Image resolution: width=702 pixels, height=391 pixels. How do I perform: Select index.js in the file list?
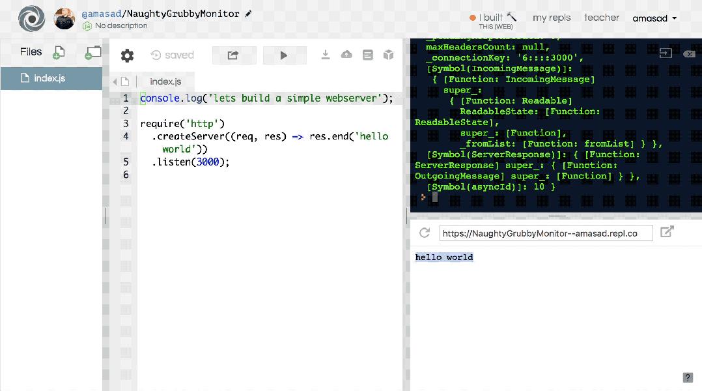click(x=49, y=78)
